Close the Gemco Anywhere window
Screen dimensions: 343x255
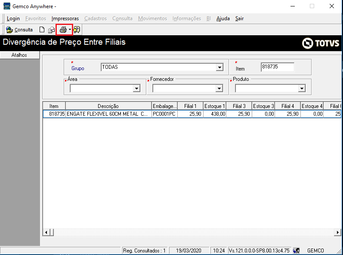pos(332,6)
